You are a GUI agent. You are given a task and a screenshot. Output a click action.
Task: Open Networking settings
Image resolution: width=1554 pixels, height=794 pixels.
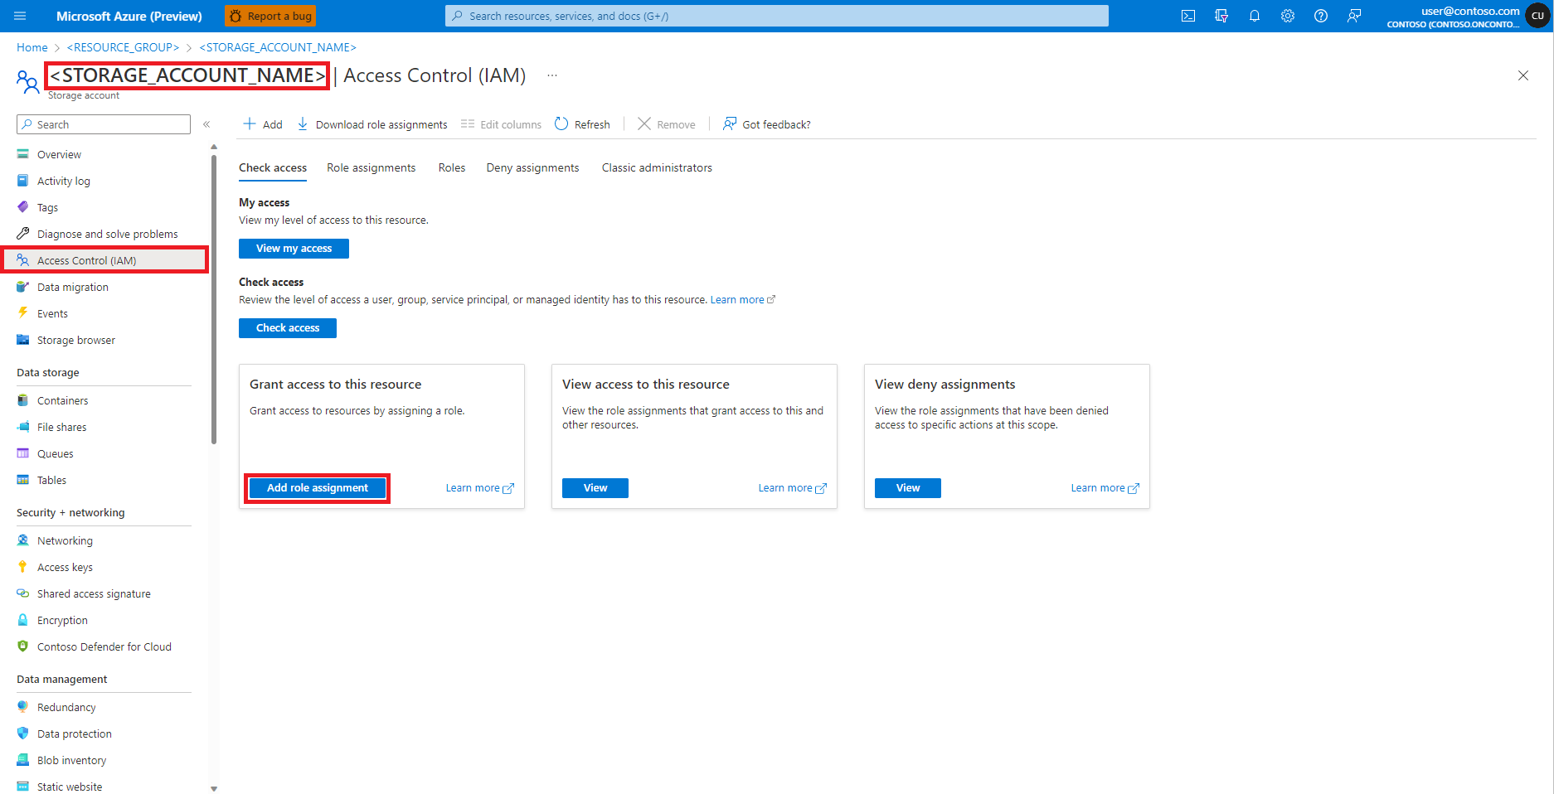[x=65, y=540]
